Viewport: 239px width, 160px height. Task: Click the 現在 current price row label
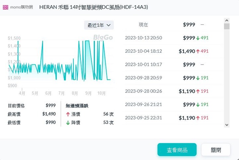point(143,25)
